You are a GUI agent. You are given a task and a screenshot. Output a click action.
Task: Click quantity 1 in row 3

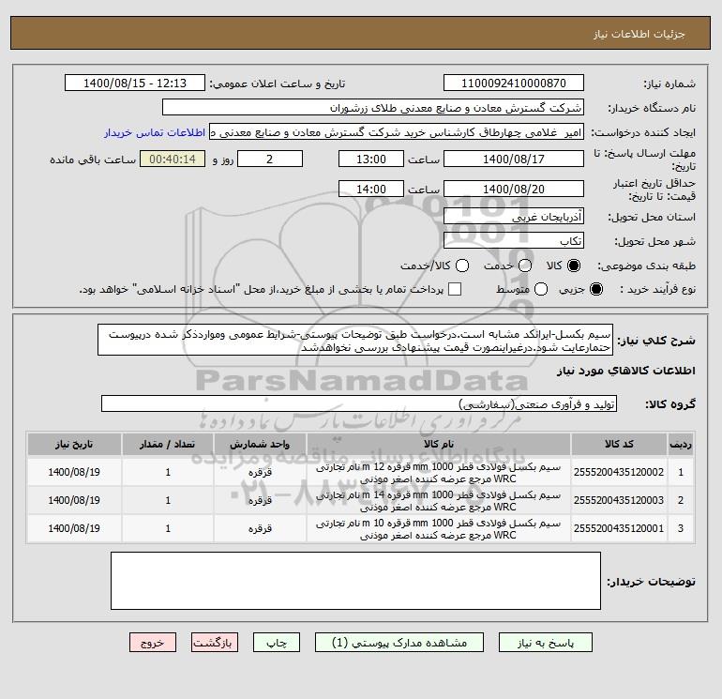[x=168, y=528]
